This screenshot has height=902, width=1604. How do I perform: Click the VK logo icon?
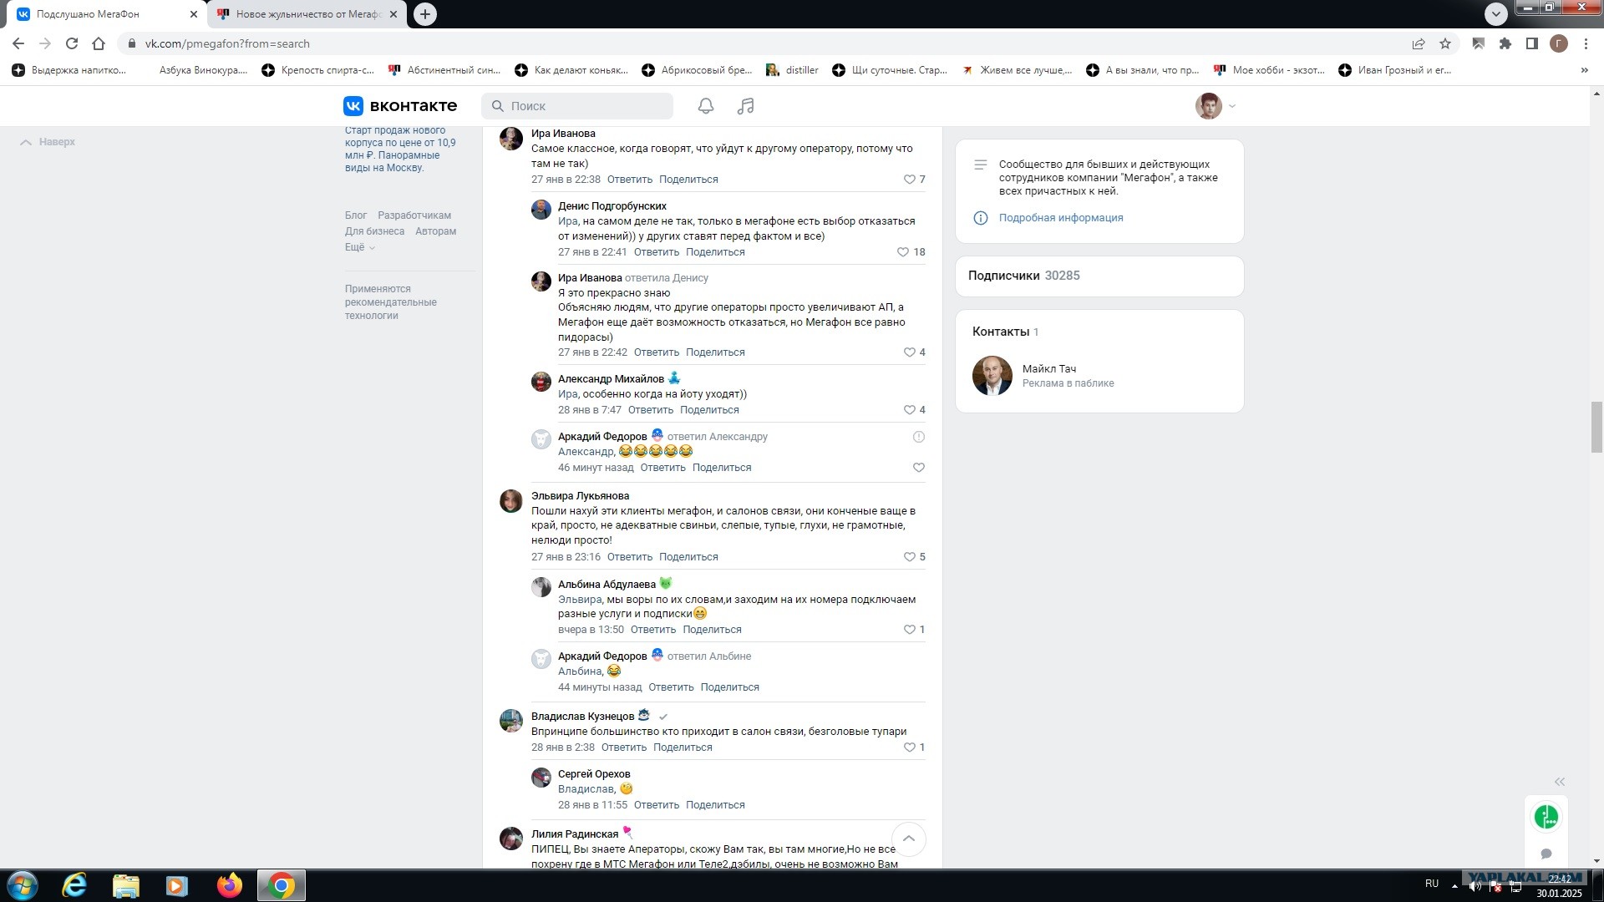353,106
